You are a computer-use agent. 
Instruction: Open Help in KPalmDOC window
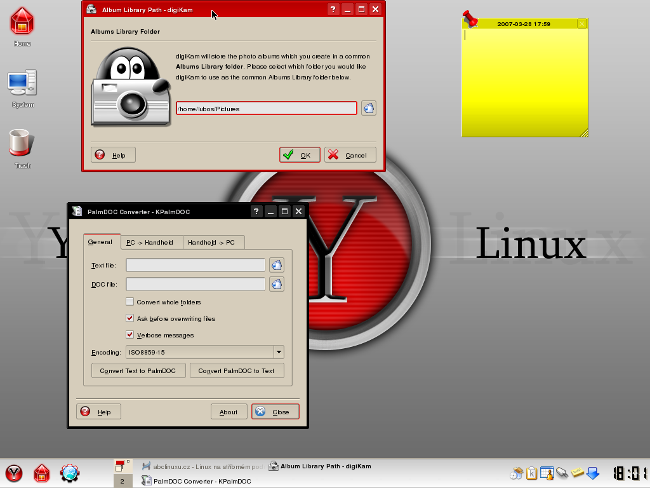point(98,412)
